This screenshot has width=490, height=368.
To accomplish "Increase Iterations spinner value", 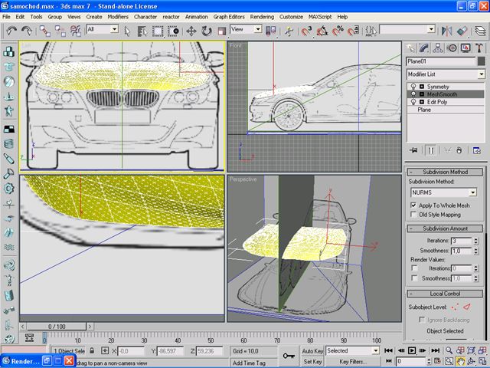I will pyautogui.click(x=476, y=238).
